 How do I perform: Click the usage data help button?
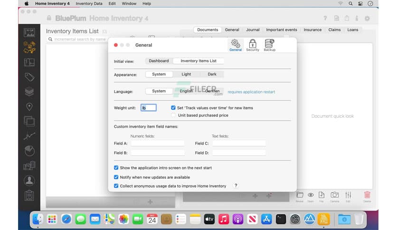[x=236, y=186]
